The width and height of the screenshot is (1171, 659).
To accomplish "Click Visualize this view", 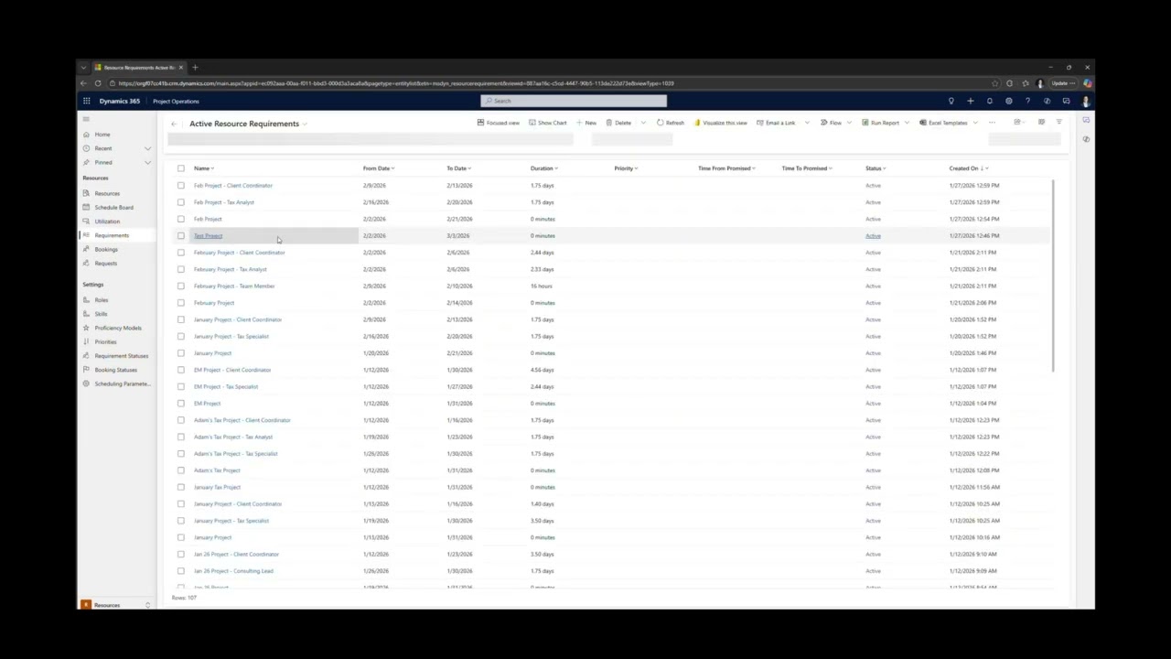I will point(721,123).
